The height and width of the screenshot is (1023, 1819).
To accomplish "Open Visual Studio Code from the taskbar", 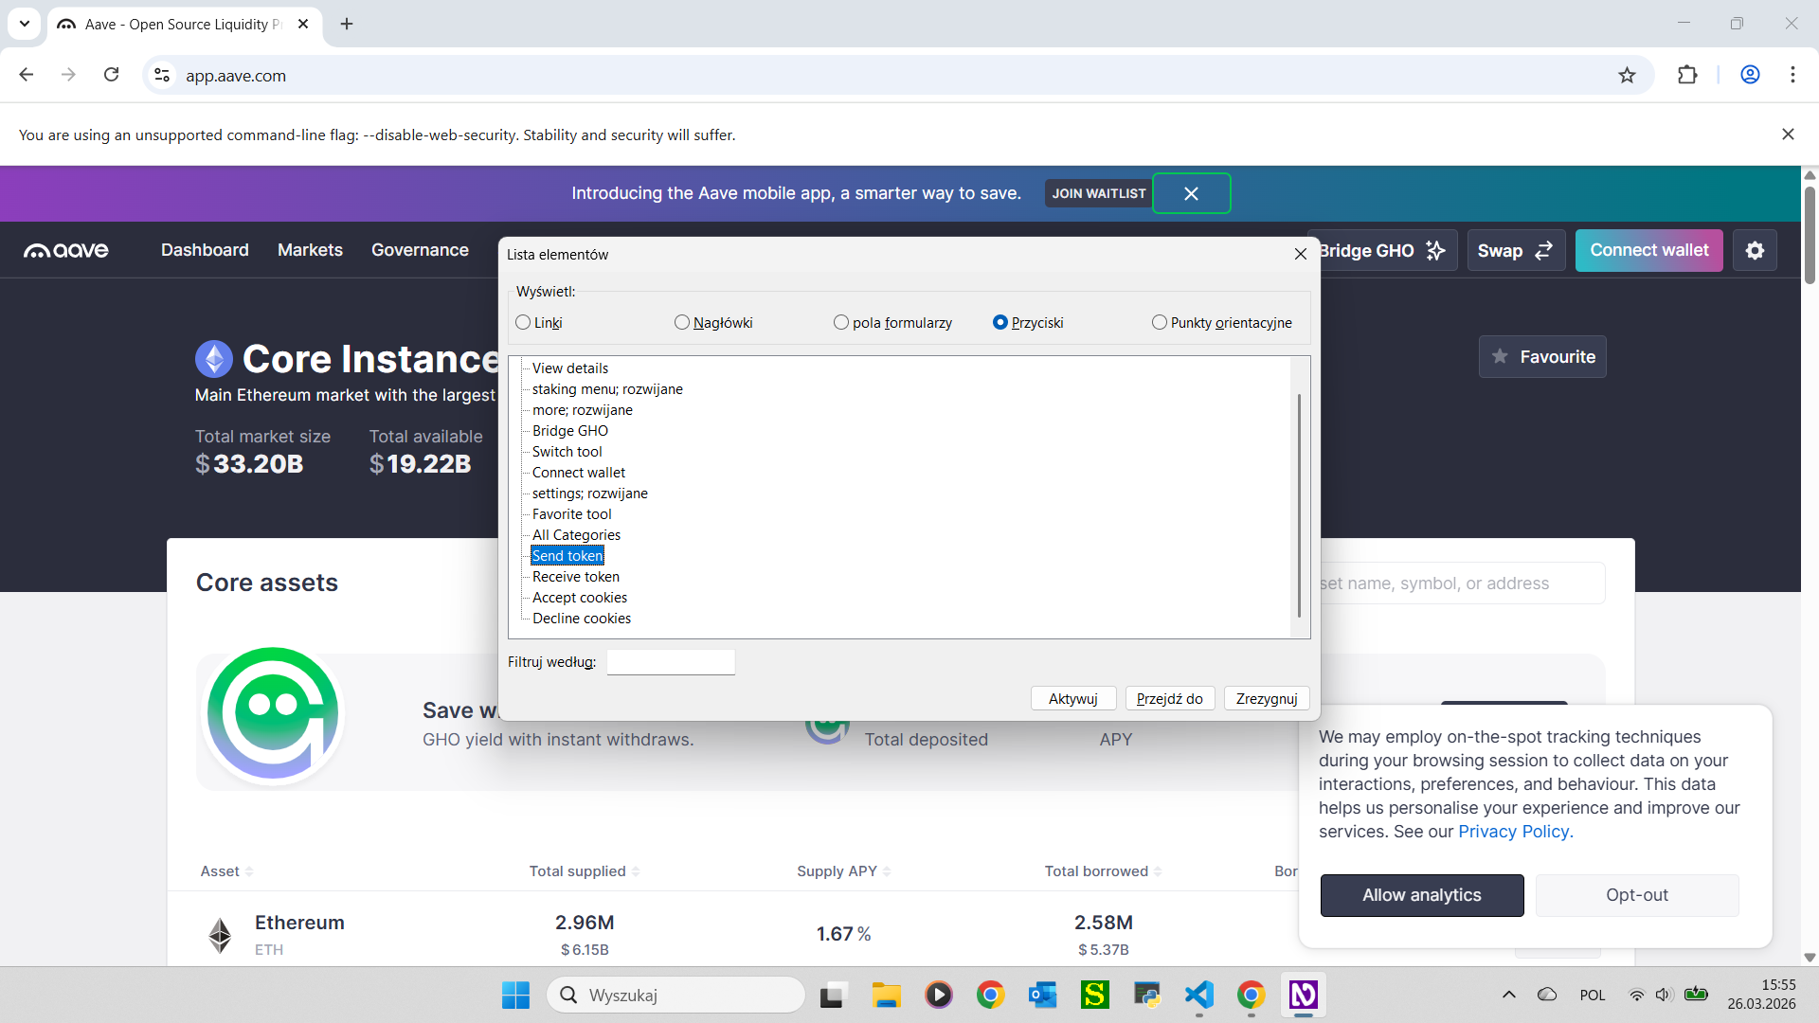I will click(1199, 995).
